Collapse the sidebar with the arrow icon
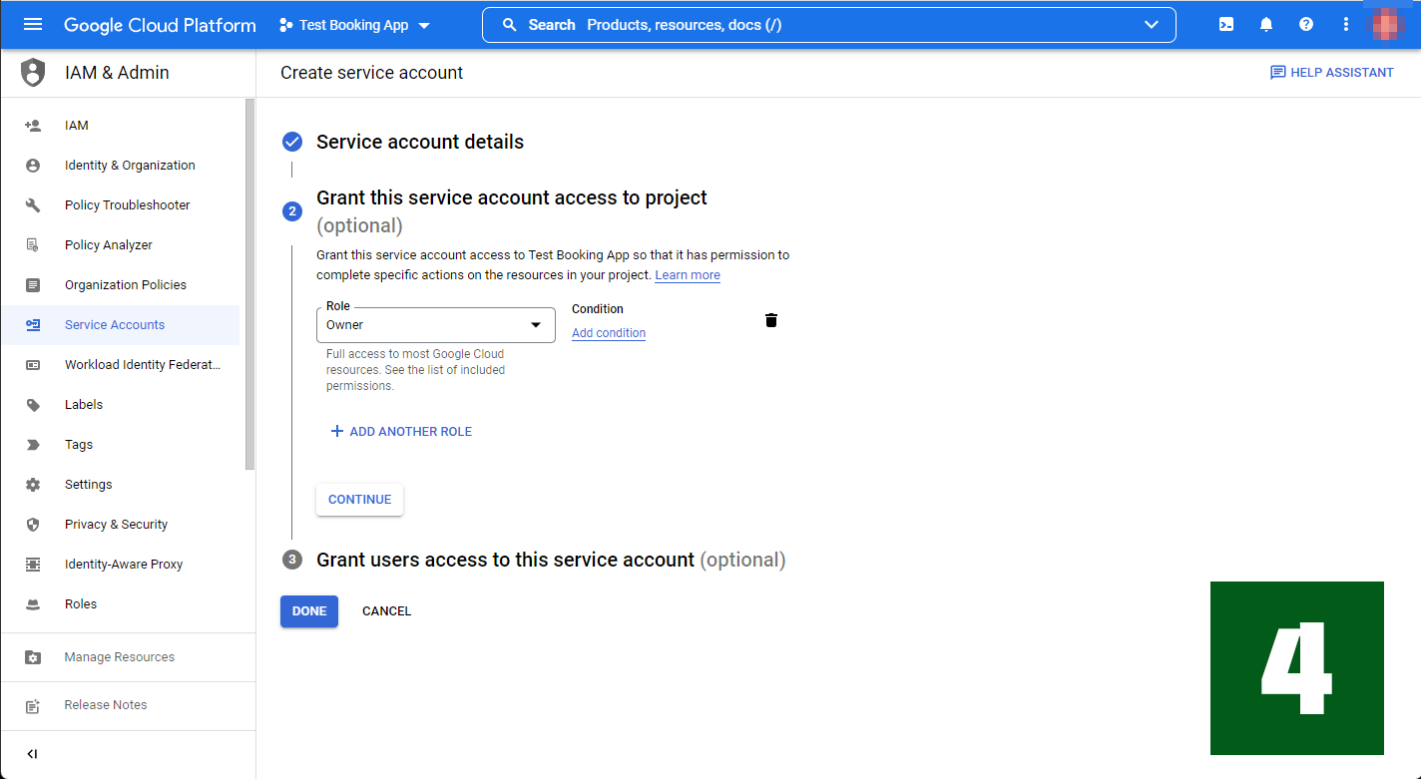The width and height of the screenshot is (1421, 779). 32,754
